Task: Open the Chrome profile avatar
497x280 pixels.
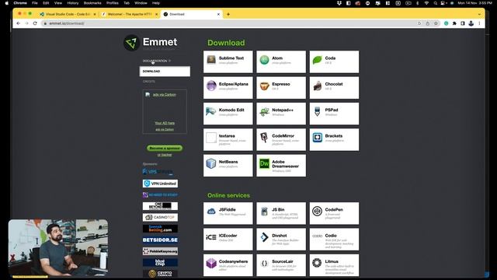Action: point(471,23)
